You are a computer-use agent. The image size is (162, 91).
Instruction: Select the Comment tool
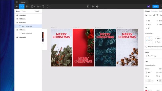[48, 7]
